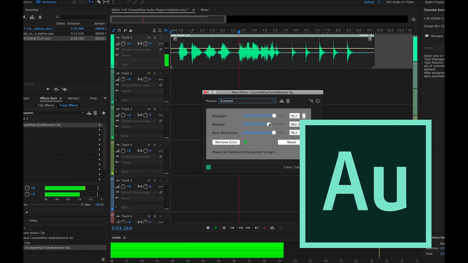Screen dimensions: 468x263
Task: Adjust the Release slider handle
Action: tap(269, 124)
